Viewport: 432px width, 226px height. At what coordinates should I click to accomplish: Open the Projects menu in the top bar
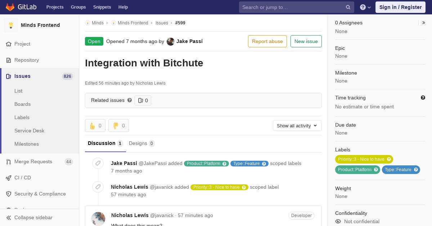click(x=55, y=7)
